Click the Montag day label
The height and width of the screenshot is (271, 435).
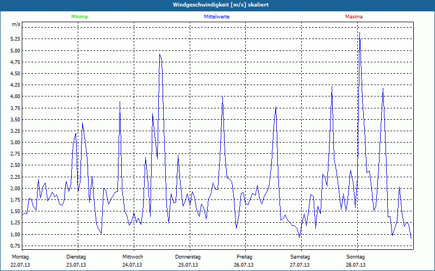click(20, 257)
